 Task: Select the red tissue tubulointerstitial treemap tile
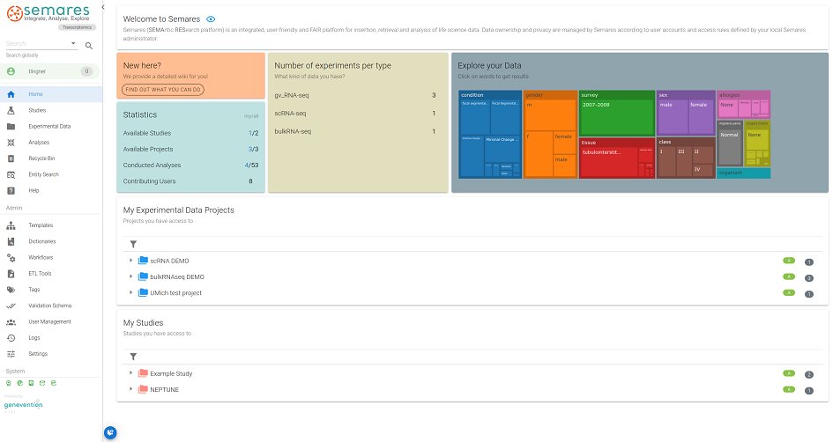point(615,157)
